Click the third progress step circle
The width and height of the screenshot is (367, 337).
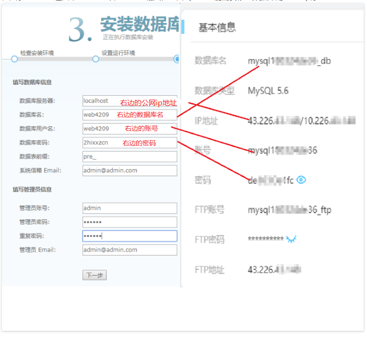[177, 59]
